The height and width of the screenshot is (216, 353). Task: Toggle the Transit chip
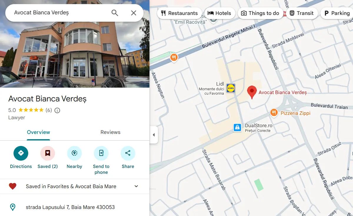point(302,13)
